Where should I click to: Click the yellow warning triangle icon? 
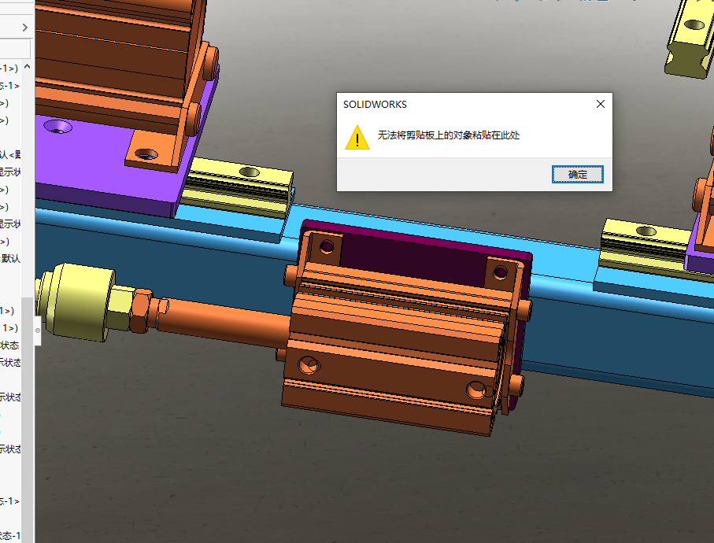[357, 137]
